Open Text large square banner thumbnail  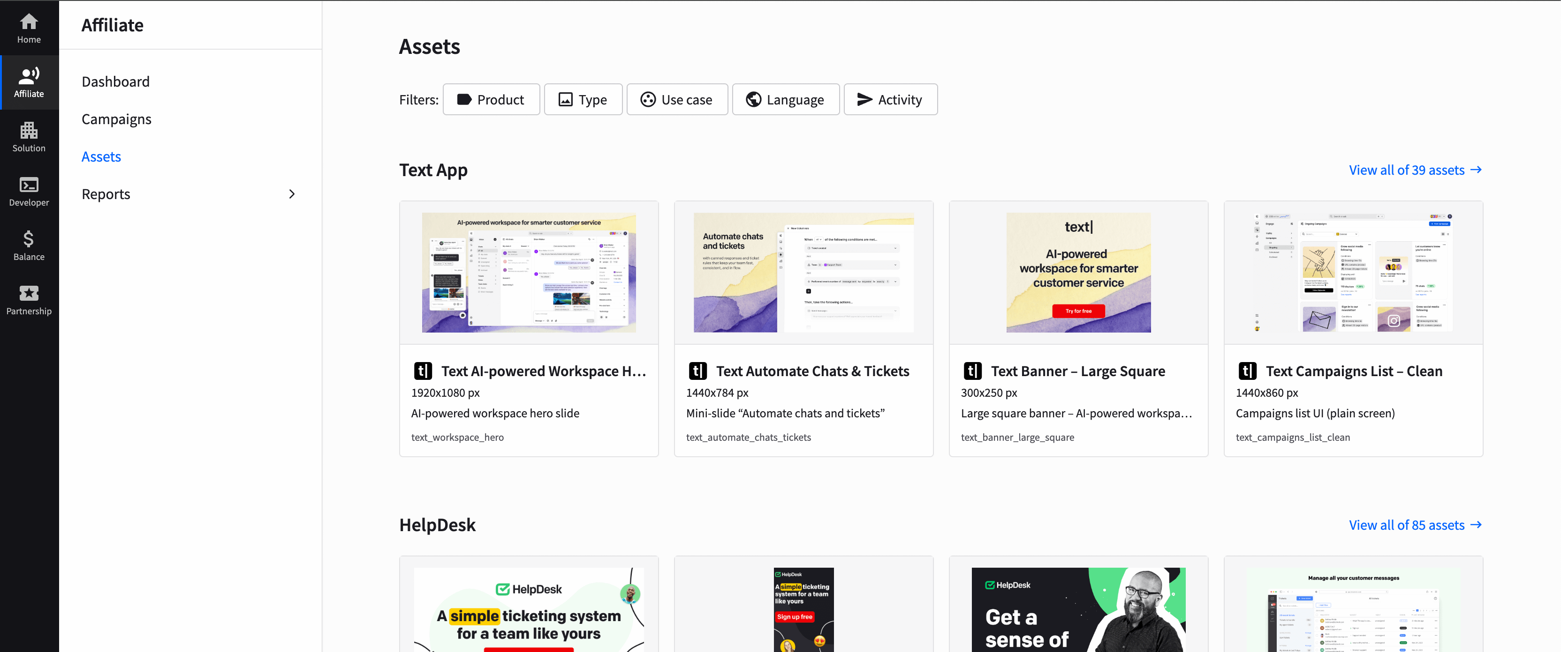pyautogui.click(x=1079, y=273)
